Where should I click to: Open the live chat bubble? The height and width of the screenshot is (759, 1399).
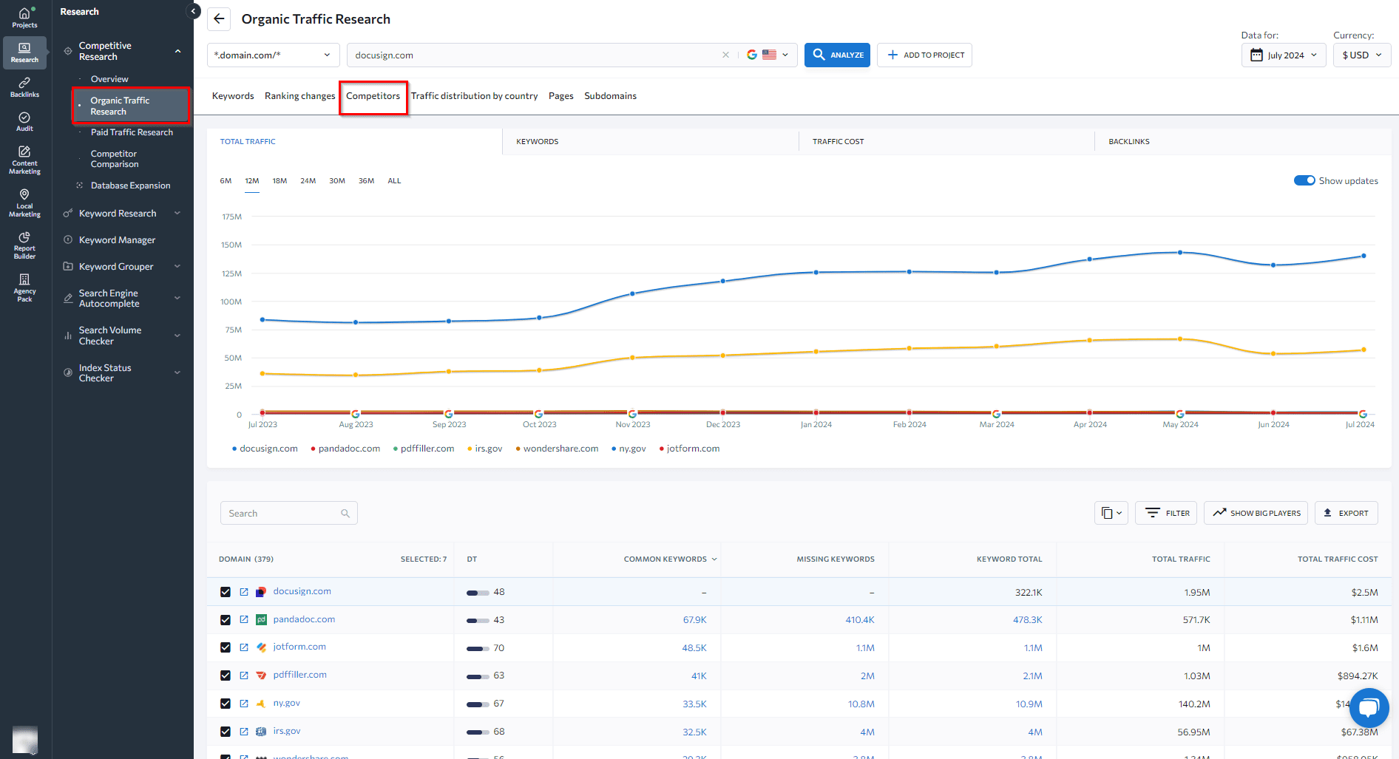tap(1369, 707)
